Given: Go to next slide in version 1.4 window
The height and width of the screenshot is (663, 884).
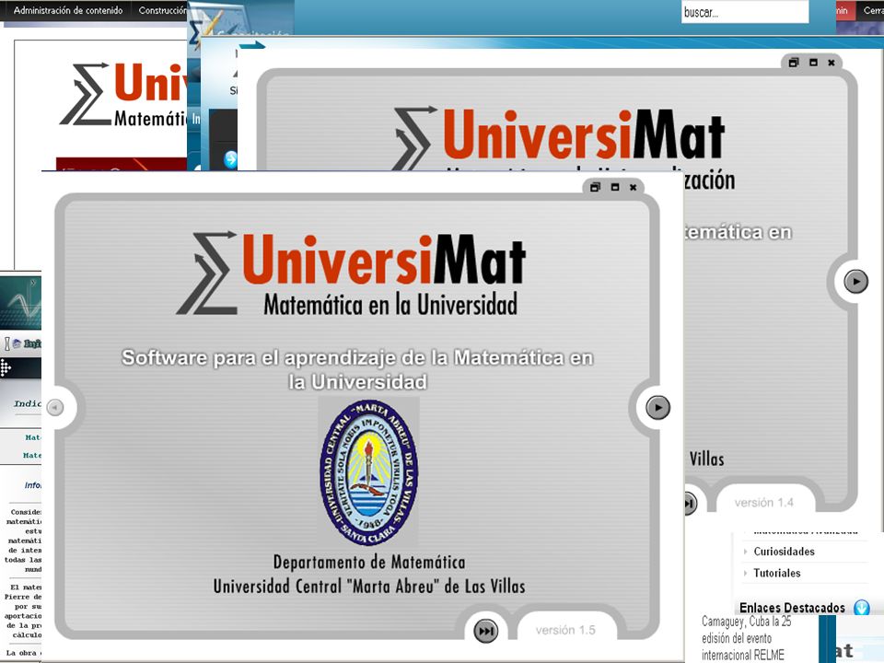Looking at the screenshot, I should tap(855, 282).
